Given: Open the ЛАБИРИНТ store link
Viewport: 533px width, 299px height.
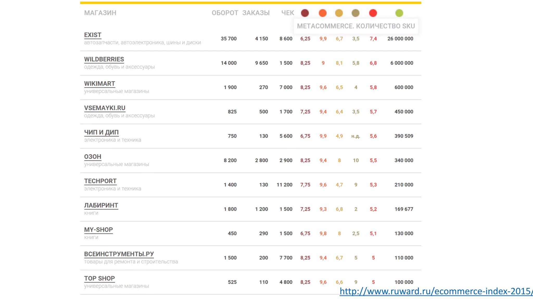Looking at the screenshot, I should click(101, 206).
